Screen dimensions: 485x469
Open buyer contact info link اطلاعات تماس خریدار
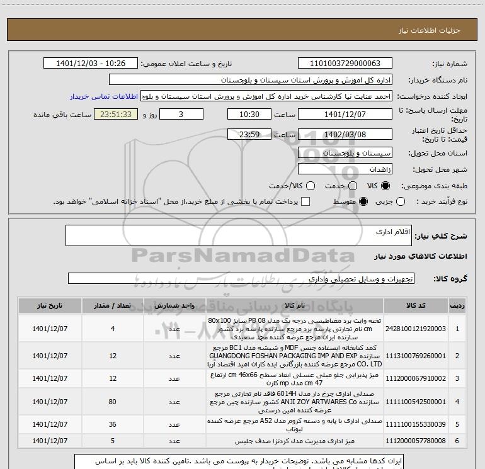click(104, 96)
